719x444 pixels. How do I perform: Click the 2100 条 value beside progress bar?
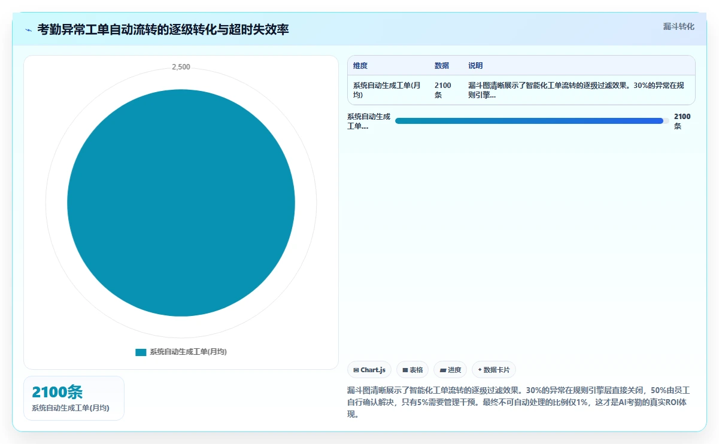[682, 121]
